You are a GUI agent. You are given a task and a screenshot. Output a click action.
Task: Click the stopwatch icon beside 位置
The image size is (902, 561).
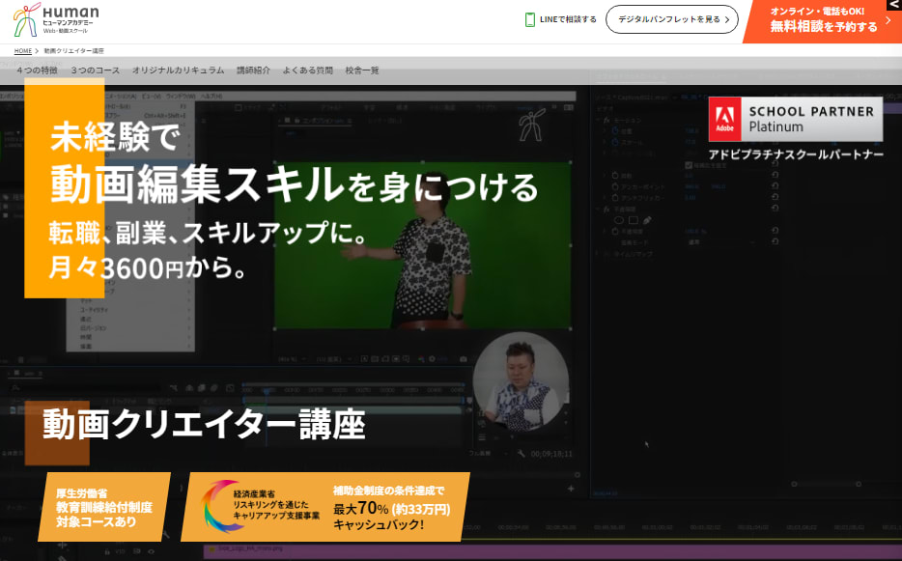point(614,131)
